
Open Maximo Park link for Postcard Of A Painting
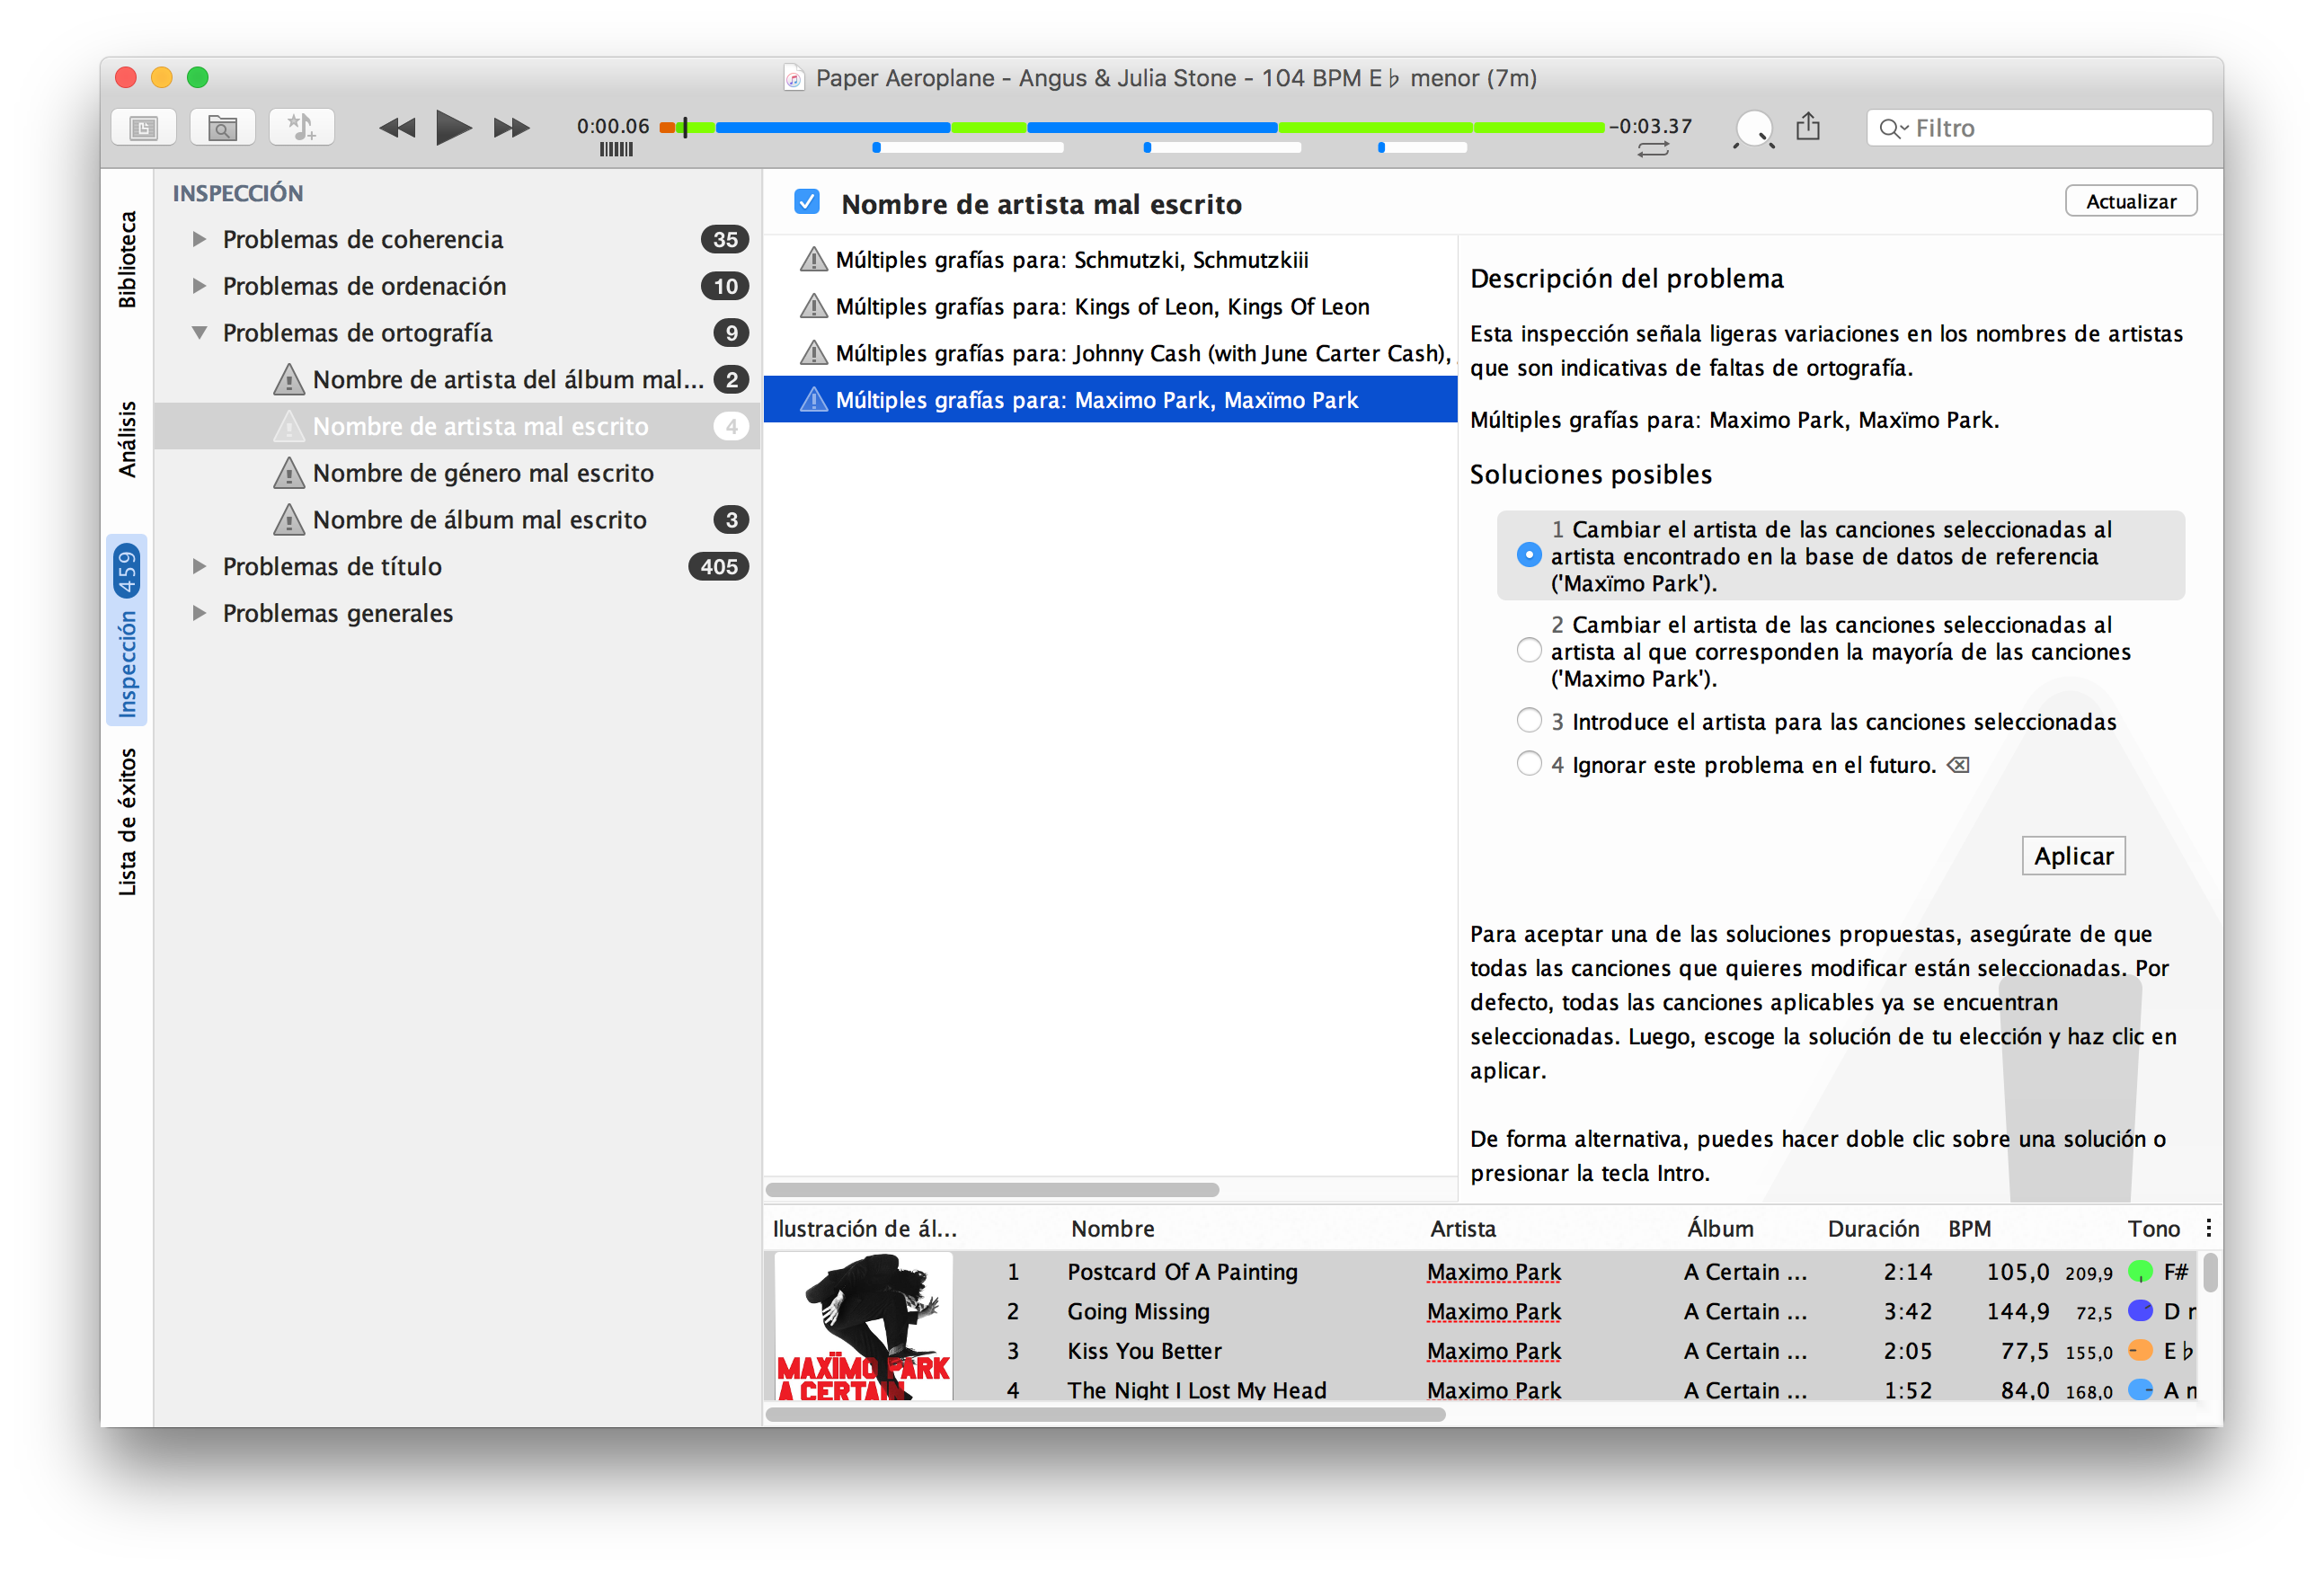(x=1493, y=1272)
